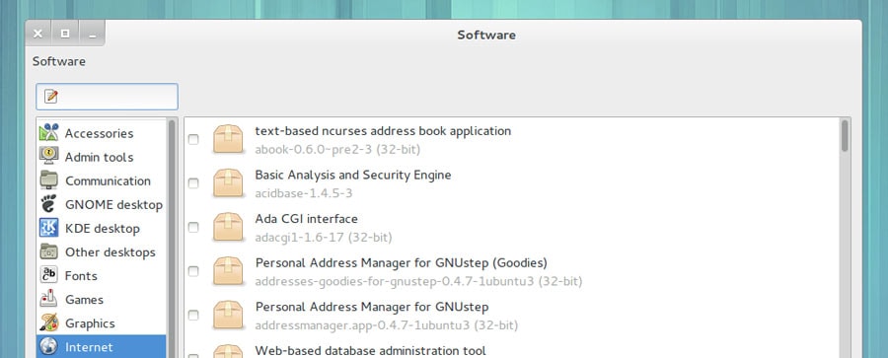This screenshot has height=358, width=888.
Task: Click the package list vertical scrollbar
Action: click(845, 238)
